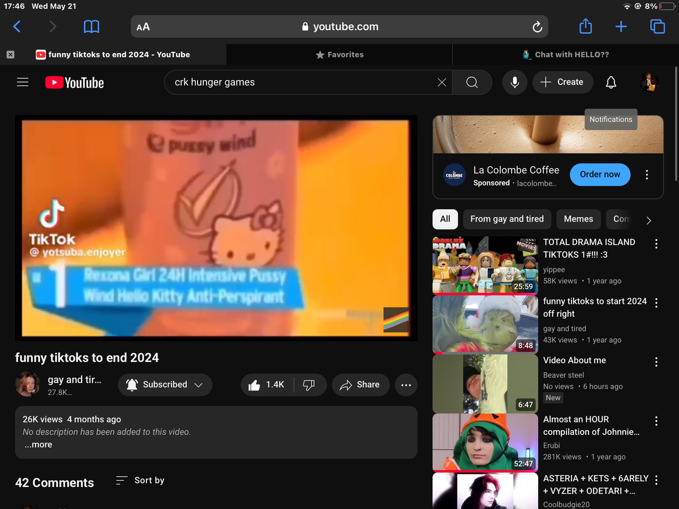Tap Wi-Fi icon in status bar
Screen dimensions: 679x509
coord(627,6)
